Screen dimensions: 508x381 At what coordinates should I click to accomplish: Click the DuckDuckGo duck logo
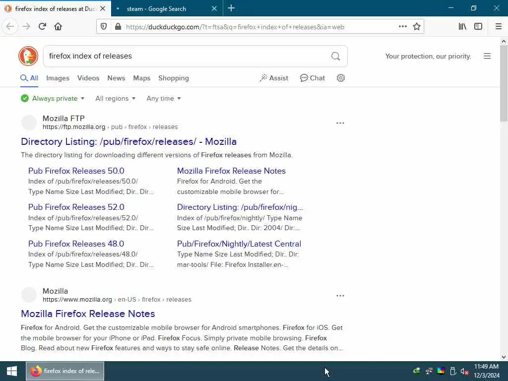tap(28, 56)
